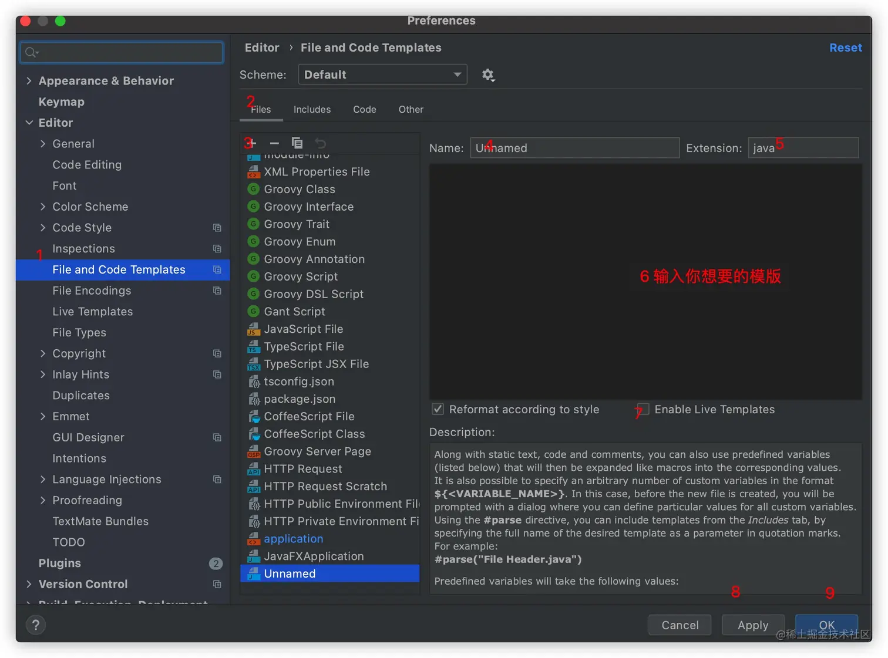Click the Groovy Server Page icon

pyautogui.click(x=254, y=451)
